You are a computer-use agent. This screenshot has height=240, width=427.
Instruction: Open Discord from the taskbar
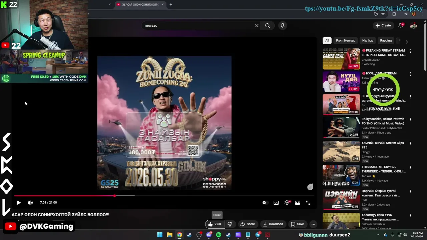209,235
